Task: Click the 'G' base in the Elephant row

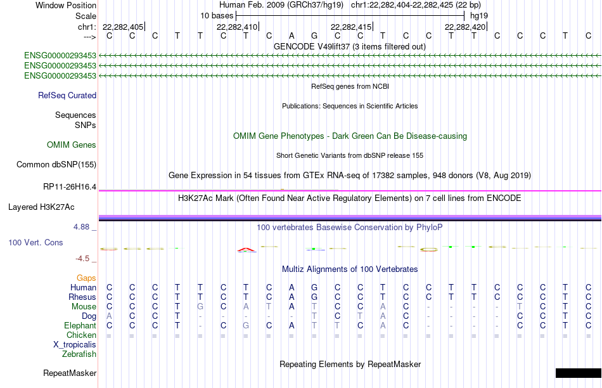Action: (246, 325)
